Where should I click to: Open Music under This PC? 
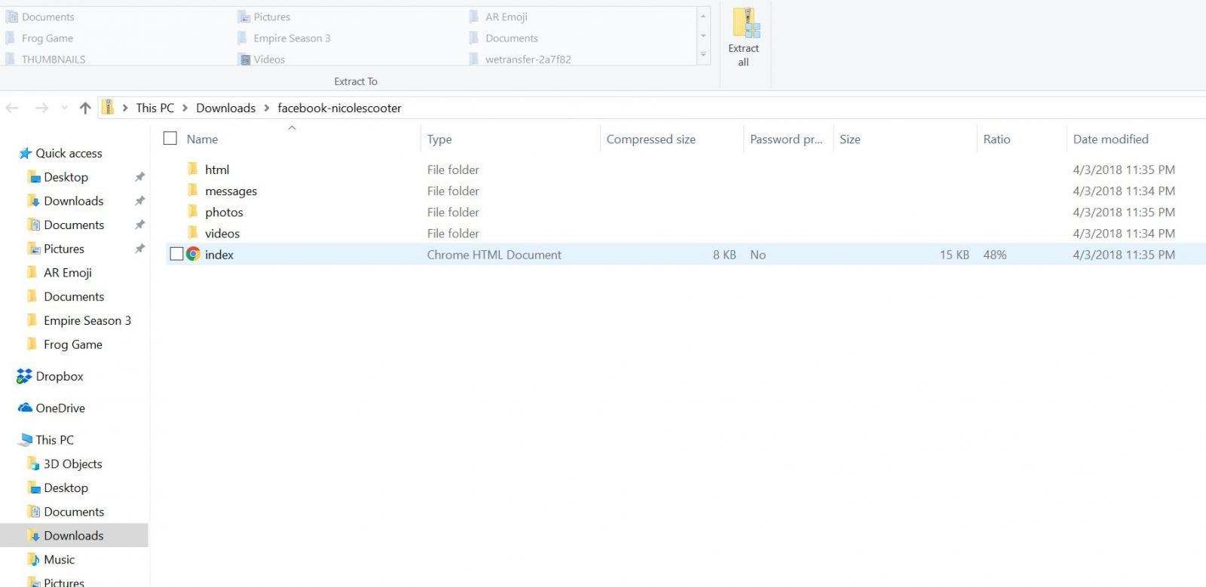click(60, 560)
